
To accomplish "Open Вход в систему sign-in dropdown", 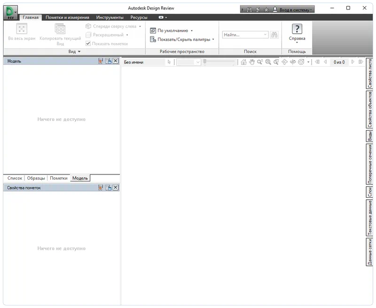I will click(295, 10).
